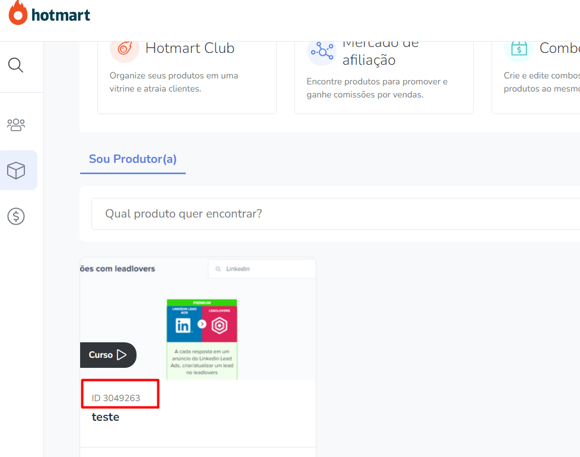
Task: Select the products box icon in sidebar
Action: (16, 171)
